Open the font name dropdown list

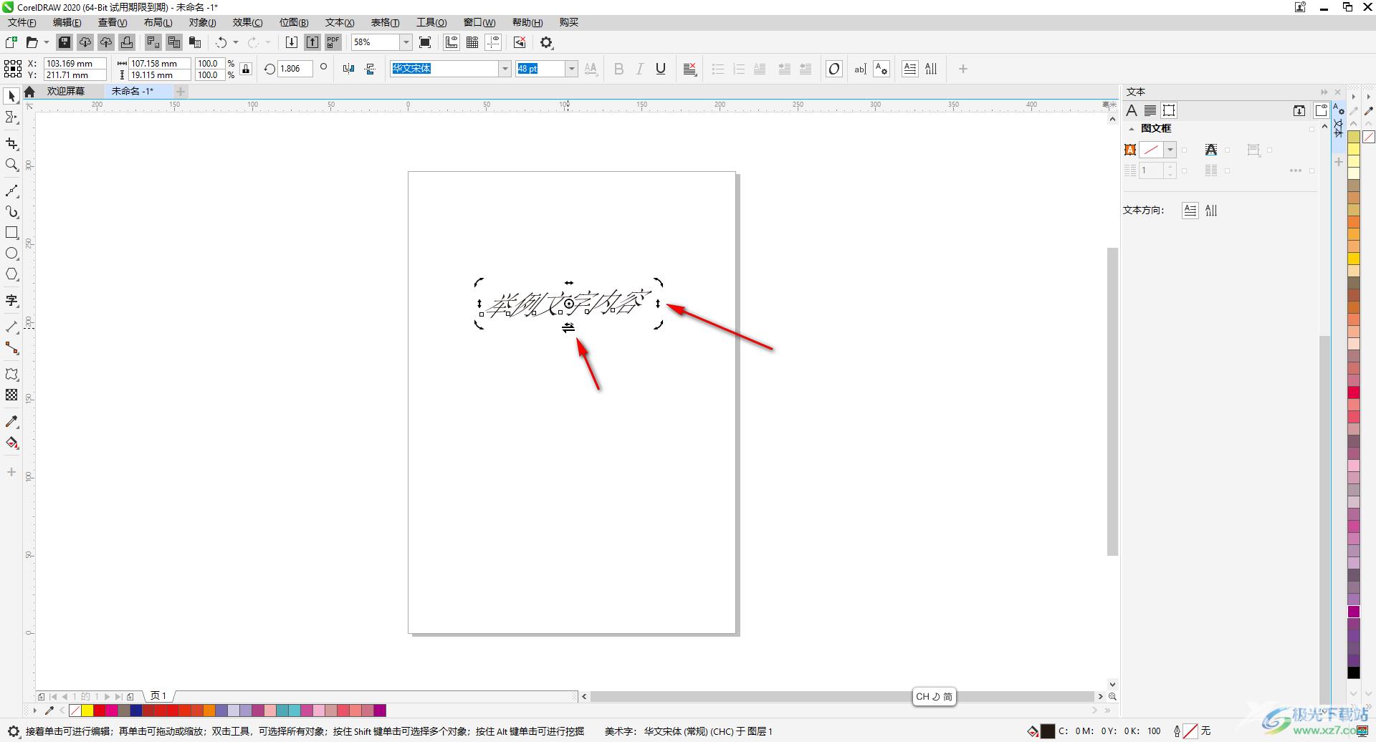point(505,69)
